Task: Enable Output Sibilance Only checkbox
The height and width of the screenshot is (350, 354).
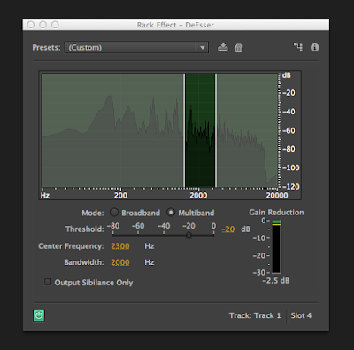Action: point(48,282)
